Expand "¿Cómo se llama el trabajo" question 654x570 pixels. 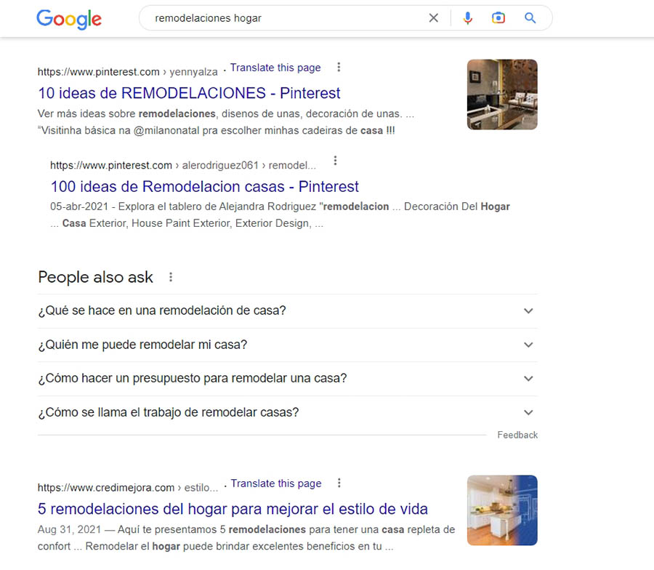pyautogui.click(x=528, y=412)
